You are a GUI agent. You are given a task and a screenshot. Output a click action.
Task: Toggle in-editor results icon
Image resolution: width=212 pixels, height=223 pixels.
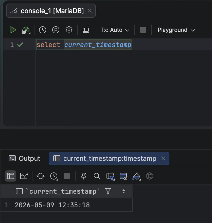86,30
